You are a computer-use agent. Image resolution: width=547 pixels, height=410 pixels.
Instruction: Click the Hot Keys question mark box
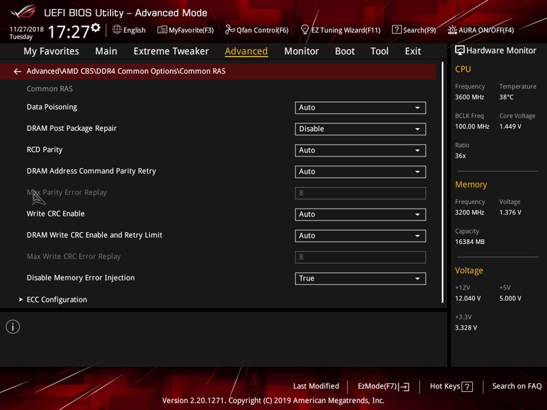(x=467, y=386)
